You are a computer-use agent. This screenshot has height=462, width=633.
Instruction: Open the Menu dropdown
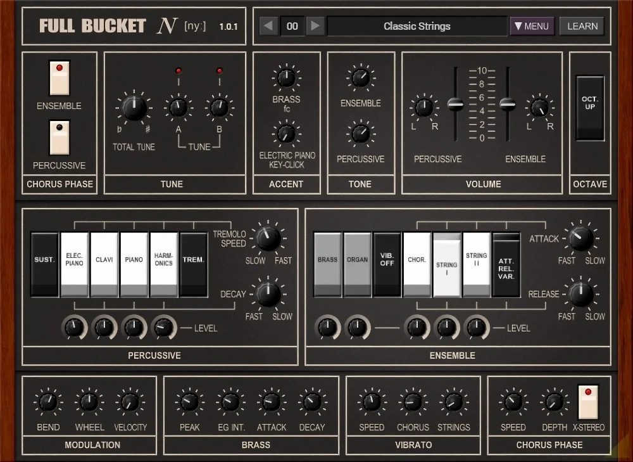pos(532,26)
